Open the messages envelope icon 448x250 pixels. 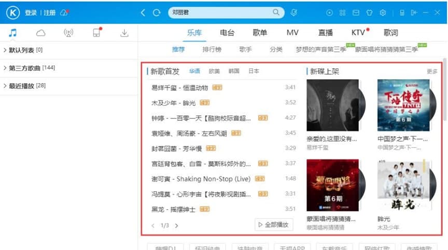click(356, 12)
